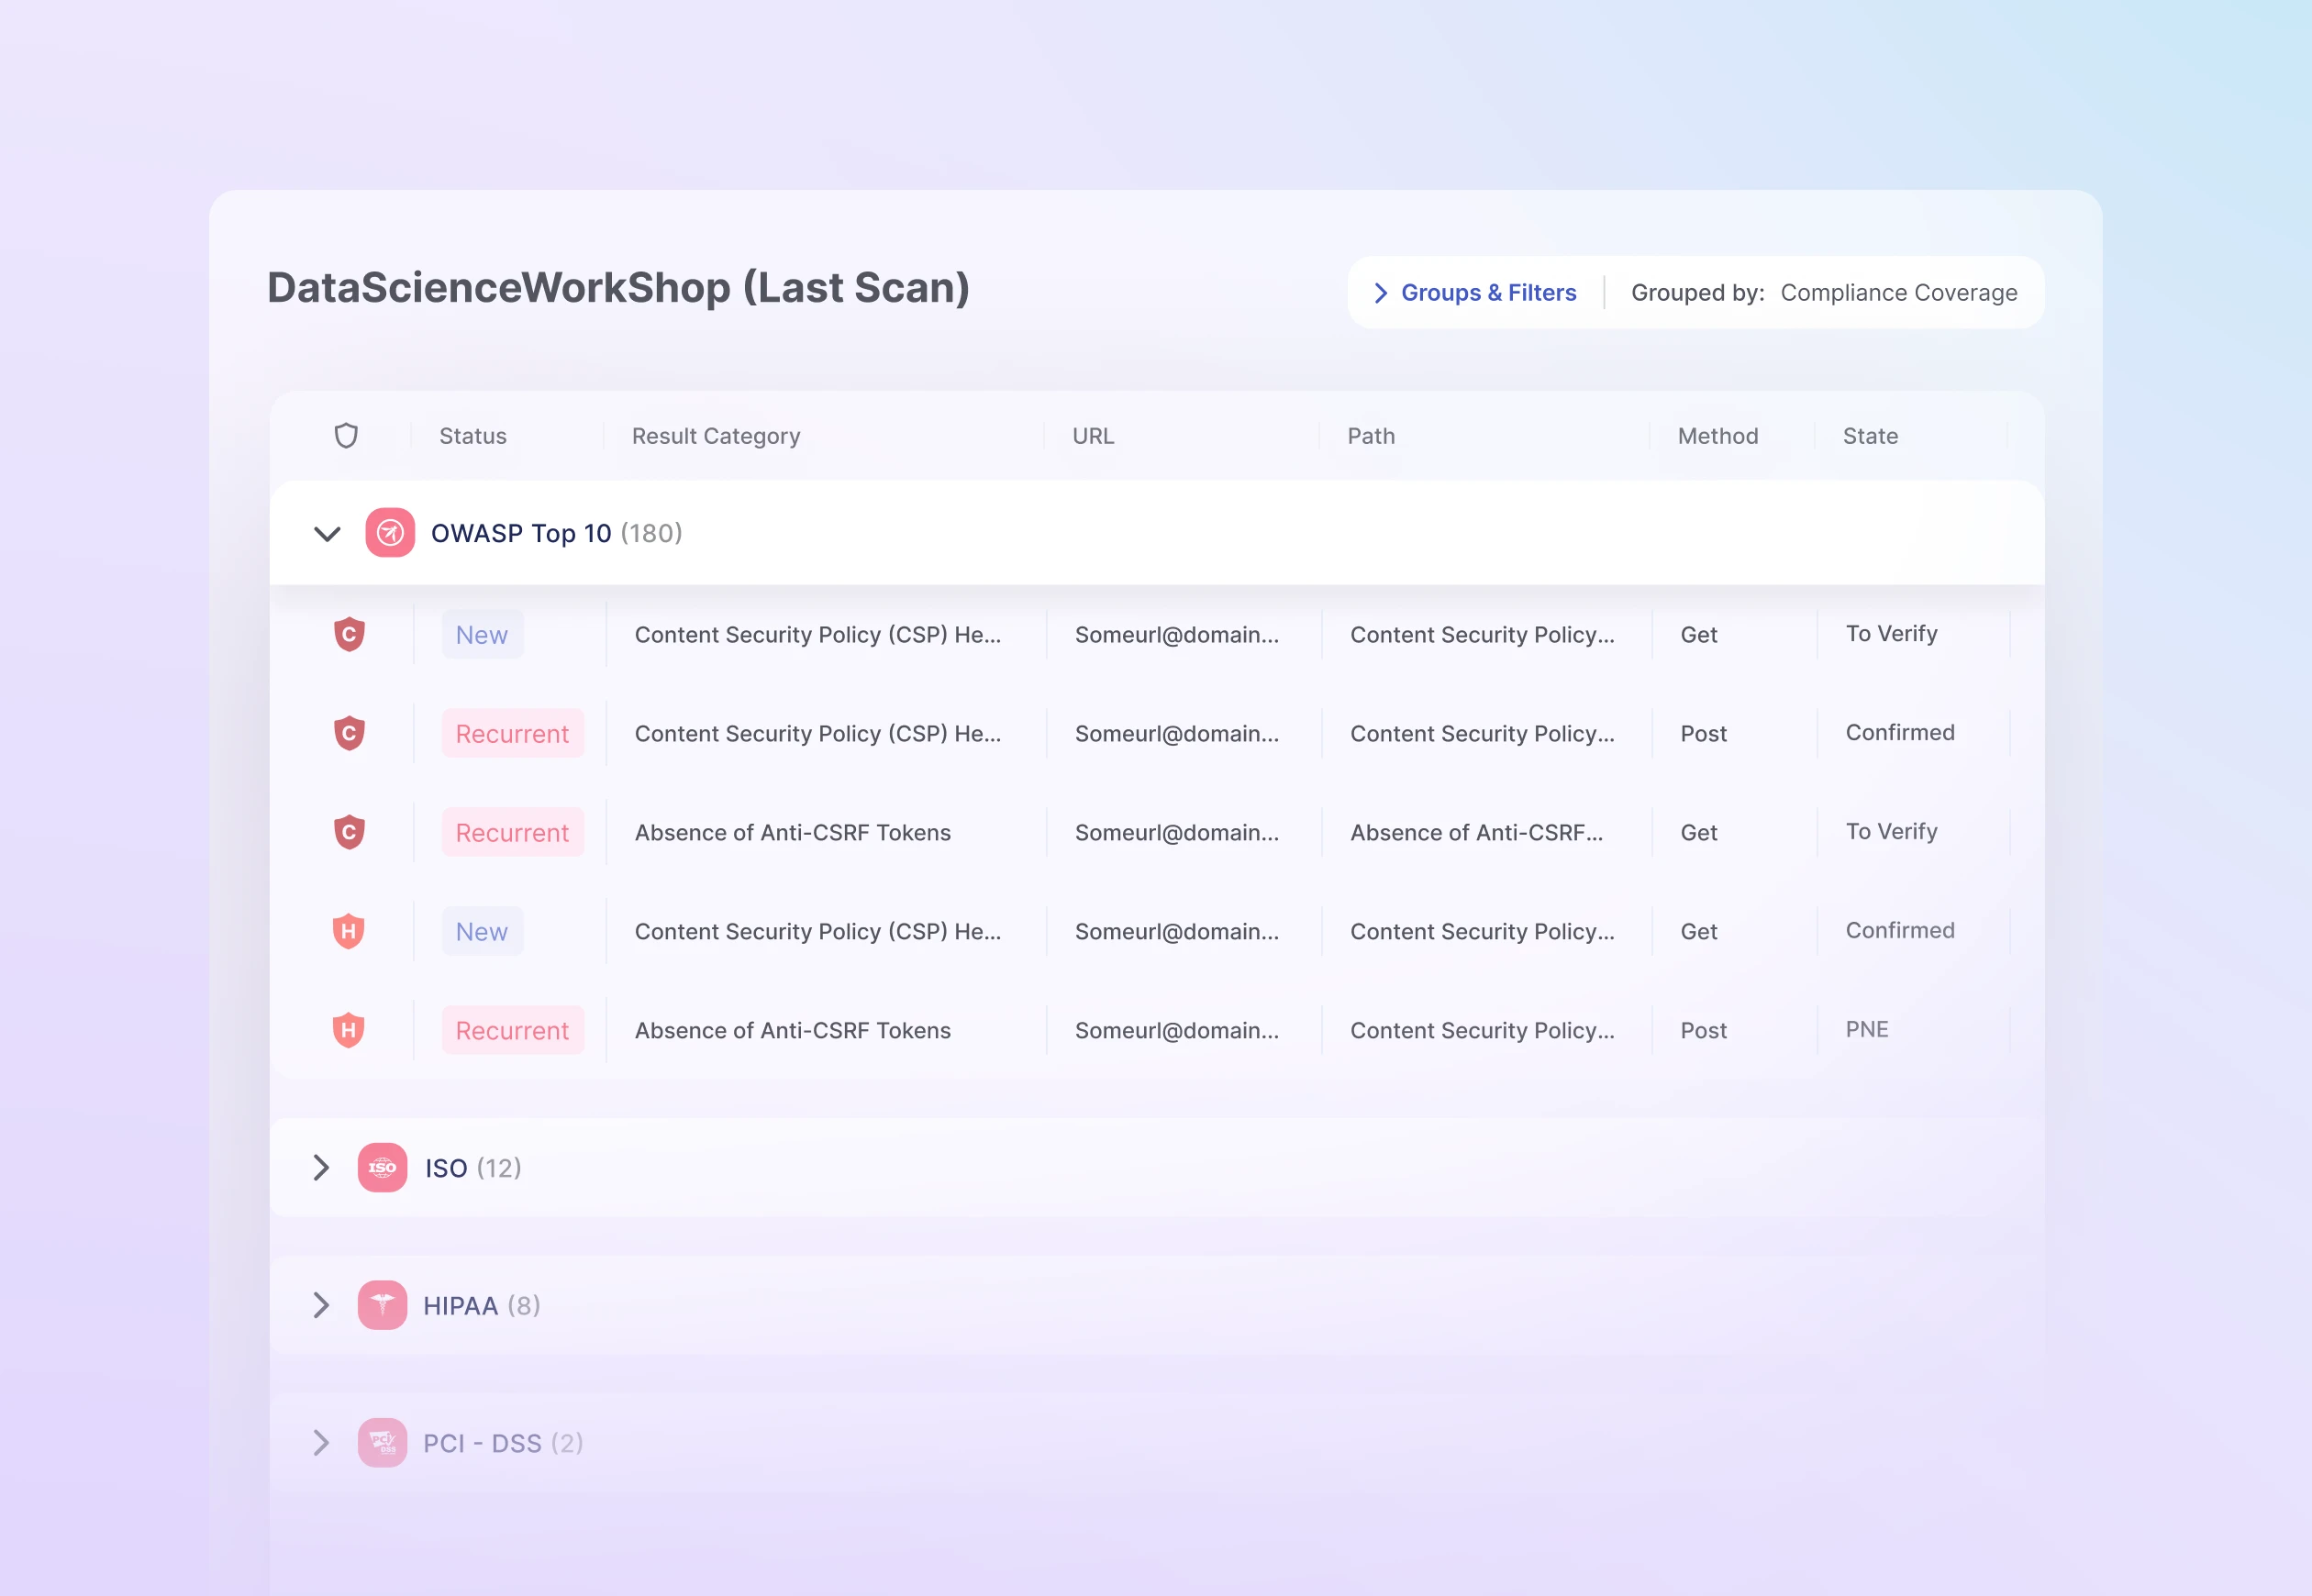Click the high severity shield in the PNE row
The image size is (2312, 1596).
click(348, 1030)
